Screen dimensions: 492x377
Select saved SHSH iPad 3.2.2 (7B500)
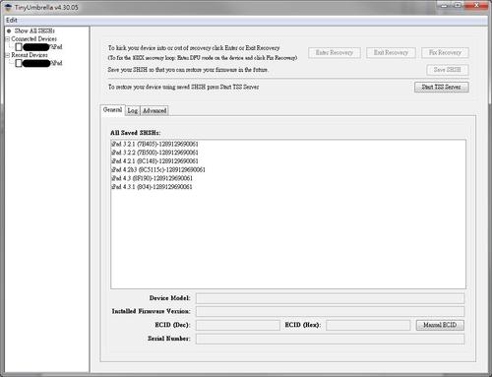click(154, 153)
